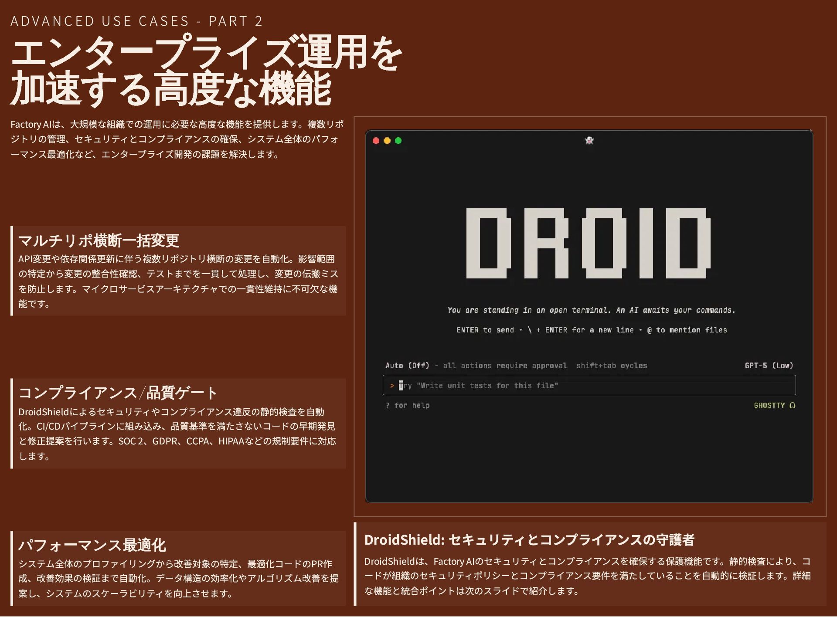The image size is (837, 617).
Task: Click the DroidShield: セキュリティ heading
Action: (529, 540)
